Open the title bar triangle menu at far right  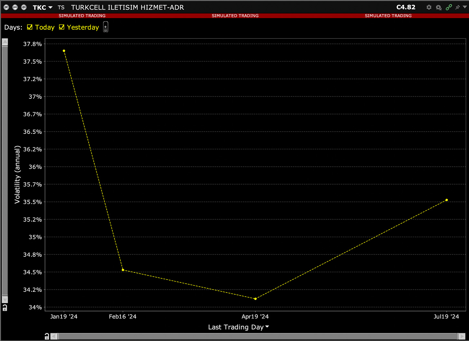click(x=464, y=7)
